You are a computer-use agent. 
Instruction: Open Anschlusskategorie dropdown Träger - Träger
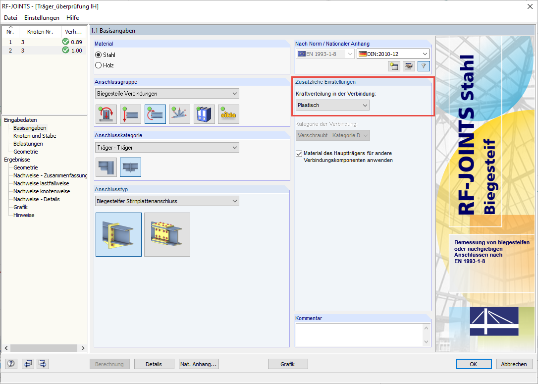point(167,148)
